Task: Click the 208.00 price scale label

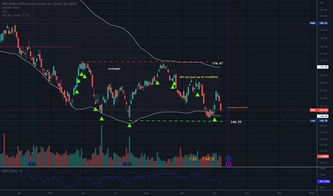Action: (x=323, y=10)
